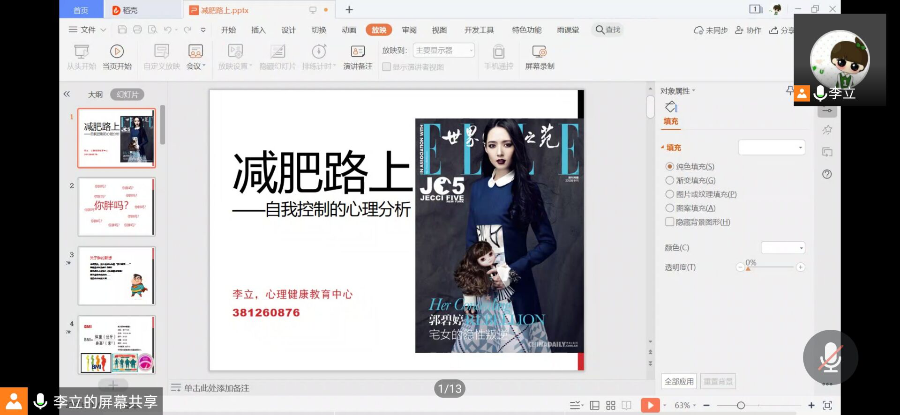Start screen recording (屏幕录制)
Image resolution: width=900 pixels, height=415 pixels.
coord(540,57)
